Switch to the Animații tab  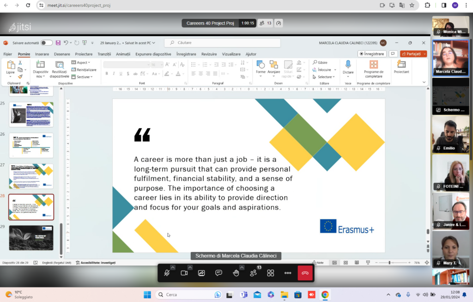(x=123, y=54)
